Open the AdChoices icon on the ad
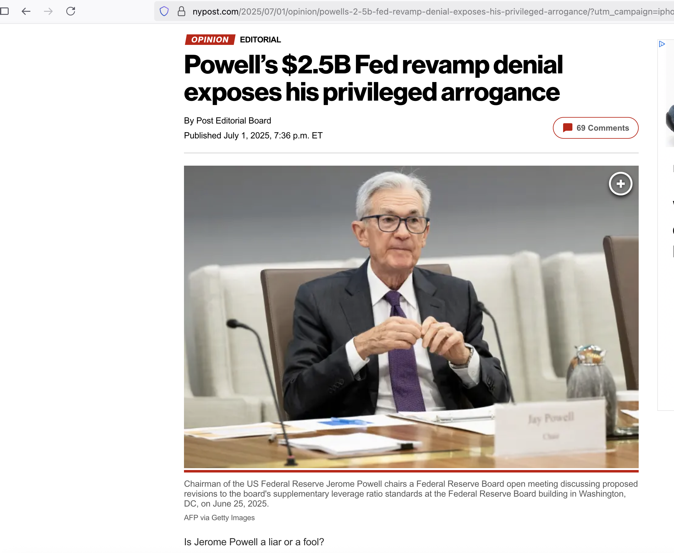Image resolution: width=674 pixels, height=553 pixels. point(662,44)
